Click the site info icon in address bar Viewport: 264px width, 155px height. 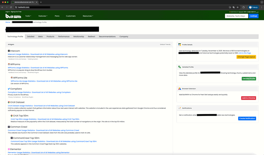(x=16, y=7)
